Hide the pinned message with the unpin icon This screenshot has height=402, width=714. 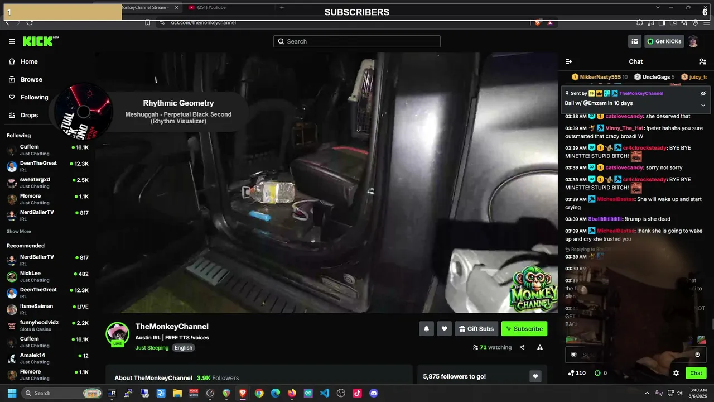click(703, 93)
